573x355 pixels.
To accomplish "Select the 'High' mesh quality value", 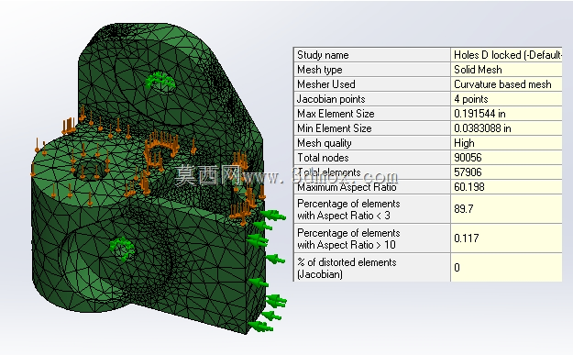I will coord(506,142).
